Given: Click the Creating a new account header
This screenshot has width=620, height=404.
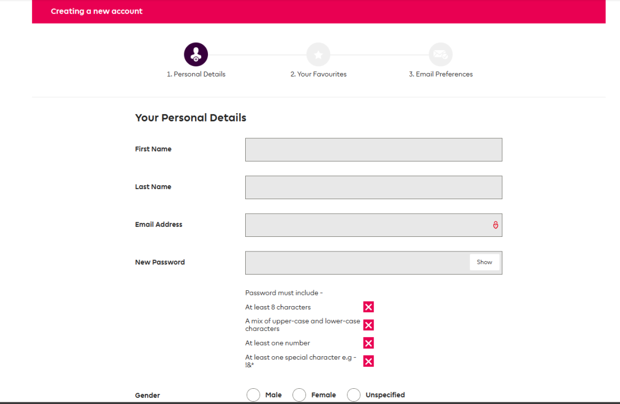Looking at the screenshot, I should (x=96, y=11).
